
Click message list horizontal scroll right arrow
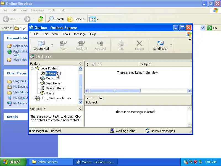[x=189, y=91]
